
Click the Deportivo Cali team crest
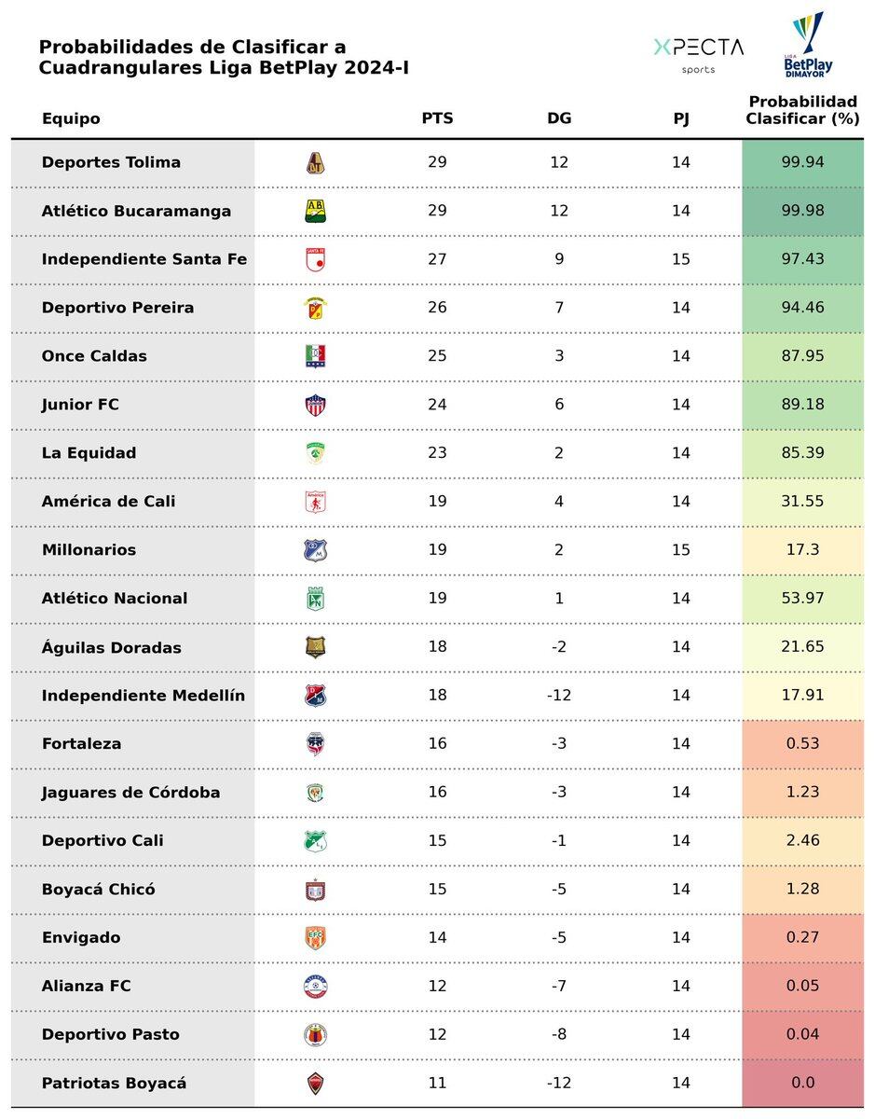click(316, 841)
